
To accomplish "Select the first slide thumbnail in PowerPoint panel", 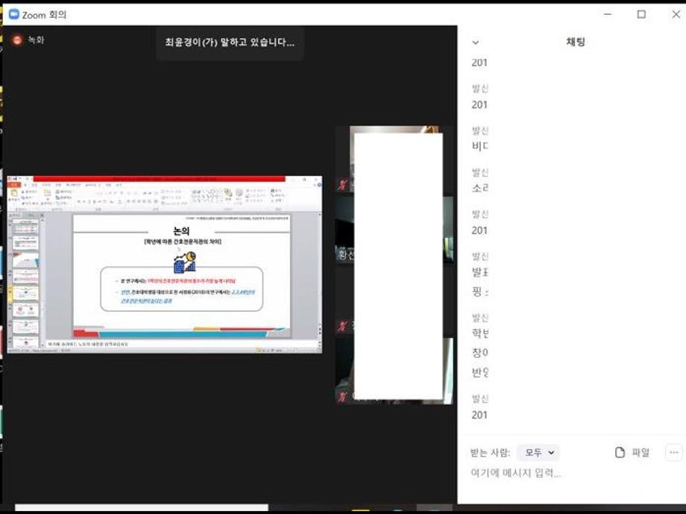I will point(25,225).
